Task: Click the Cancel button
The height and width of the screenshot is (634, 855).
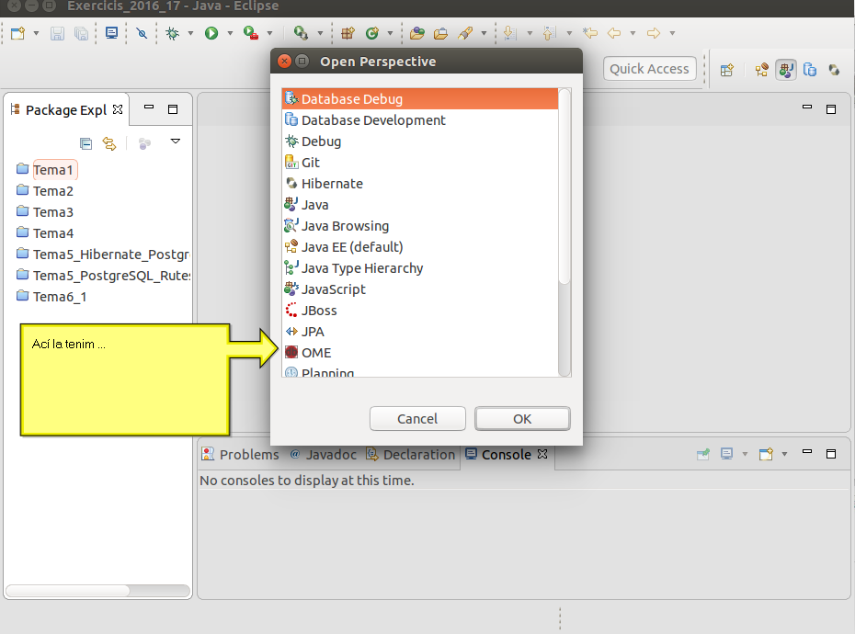Action: [417, 419]
